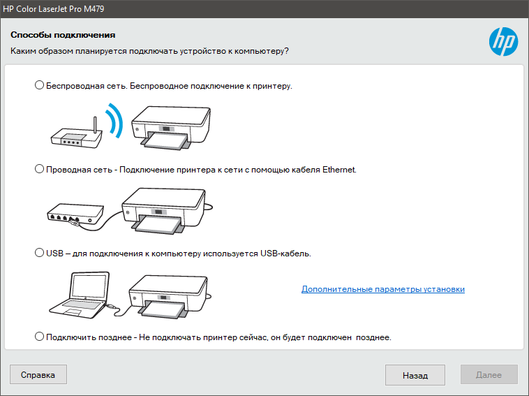529x396 pixels.
Task: Click the 'Далее' next button
Action: point(489,374)
